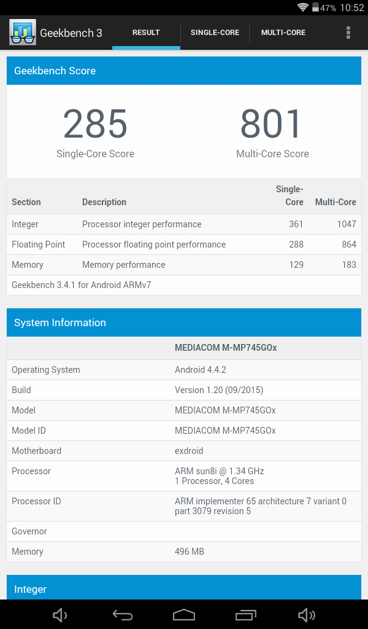This screenshot has height=629, width=368.
Task: Select the Memory performance row
Action: 184,265
